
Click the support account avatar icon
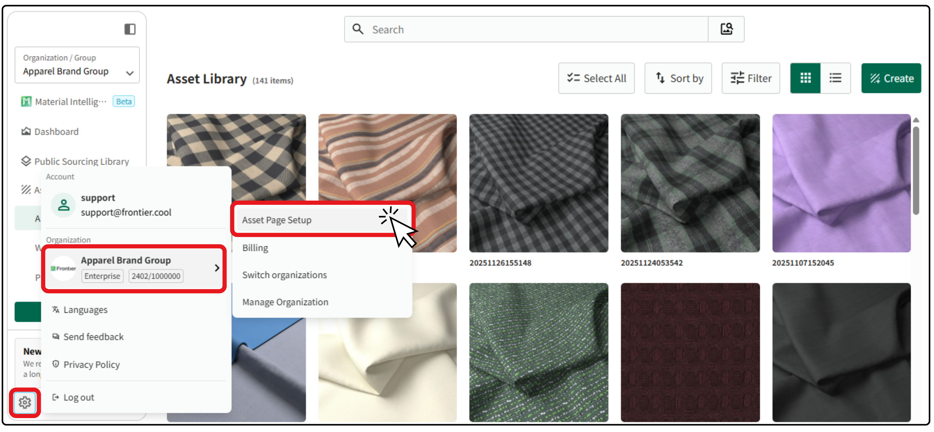[64, 205]
